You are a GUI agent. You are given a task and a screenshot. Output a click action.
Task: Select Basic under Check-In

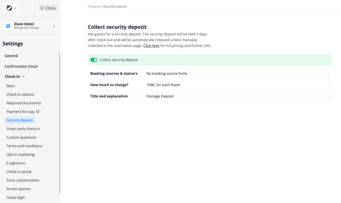[11, 86]
